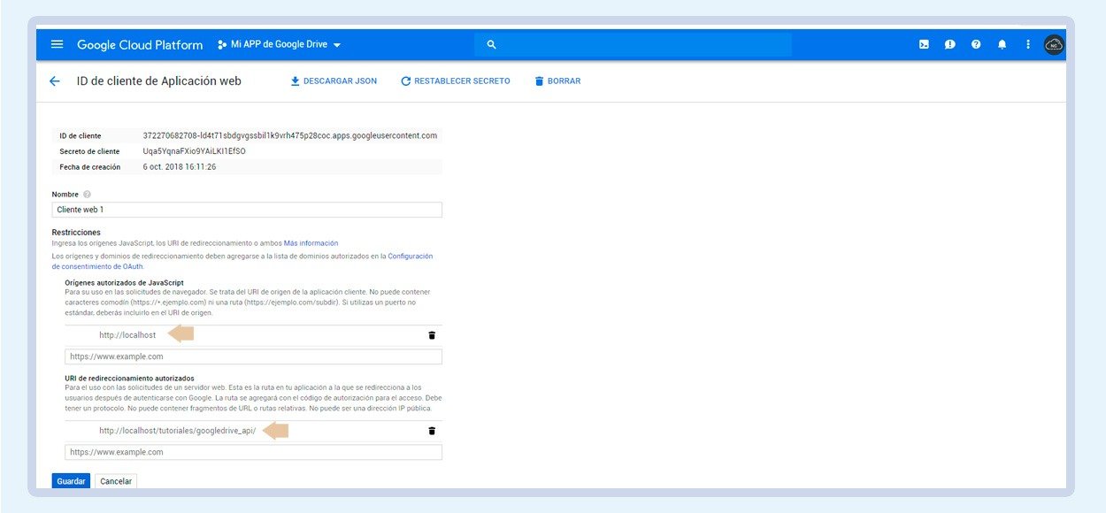Click the redirect URI input field

coord(253,452)
